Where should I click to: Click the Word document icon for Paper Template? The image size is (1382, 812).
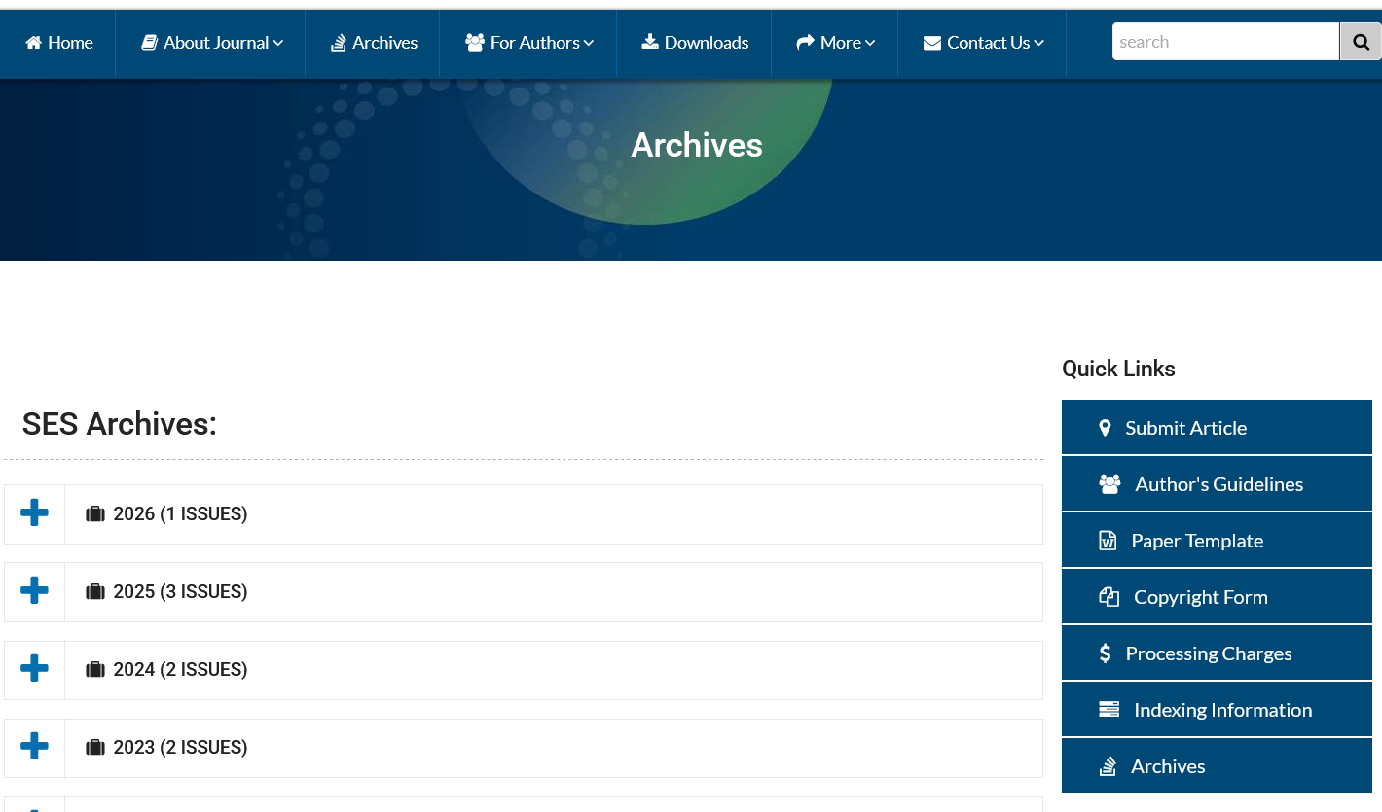[x=1108, y=541]
